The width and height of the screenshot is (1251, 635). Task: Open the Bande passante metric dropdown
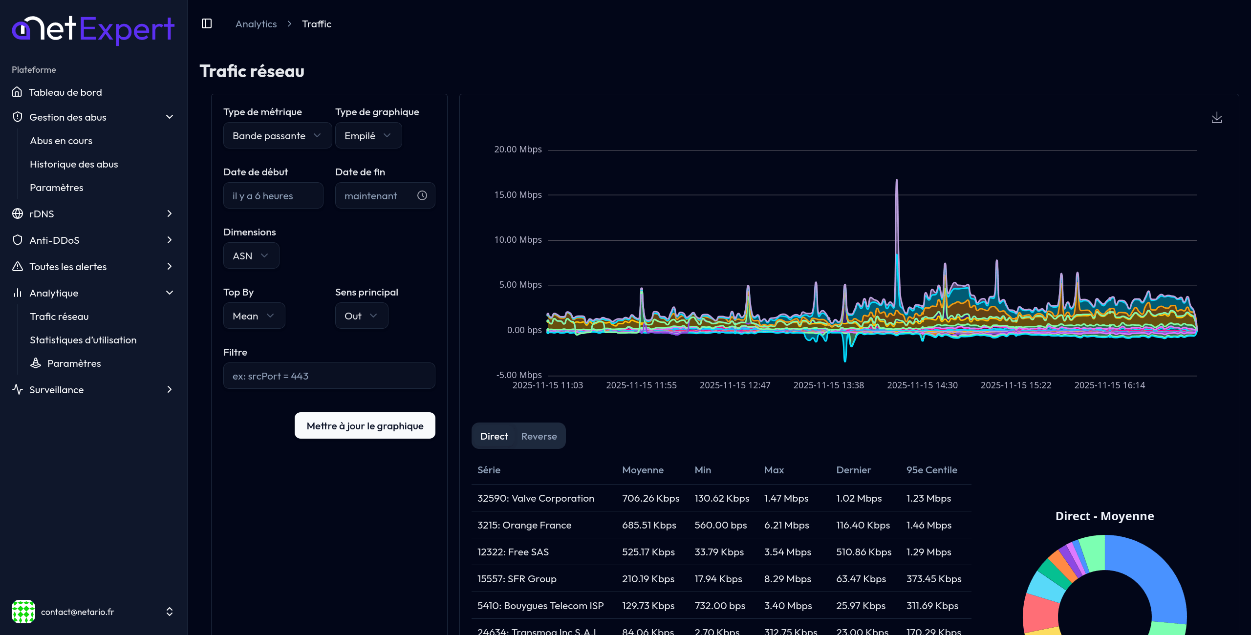coord(277,135)
